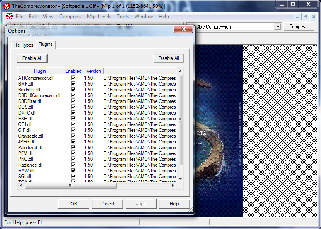Toggle the Radiance.dll enabled checkbox
321x229 pixels.
click(x=73, y=165)
